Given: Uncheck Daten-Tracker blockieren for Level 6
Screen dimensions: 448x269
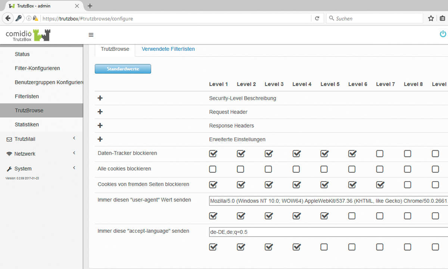Looking at the screenshot, I should click(352, 154).
